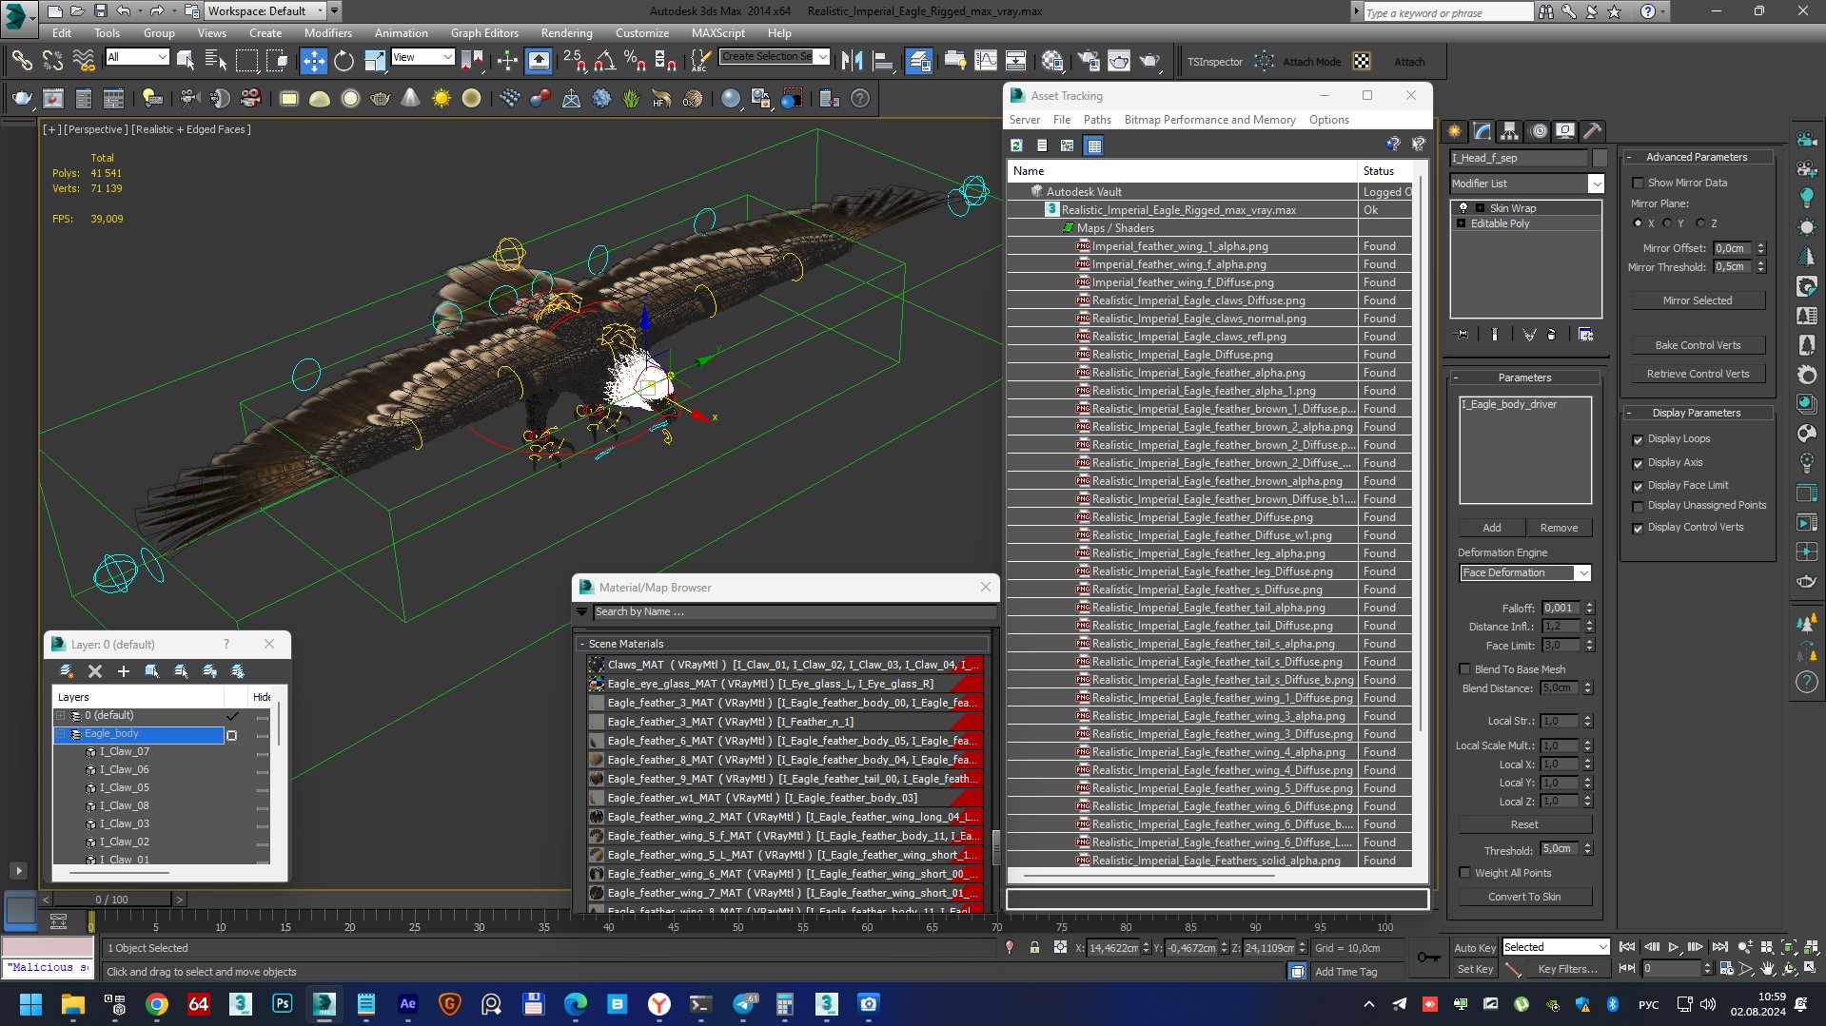The image size is (1826, 1026).
Task: Select the Scale tool in the main toolbar
Action: [375, 62]
